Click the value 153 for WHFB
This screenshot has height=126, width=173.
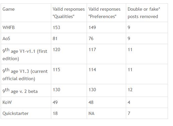(x=57, y=27)
